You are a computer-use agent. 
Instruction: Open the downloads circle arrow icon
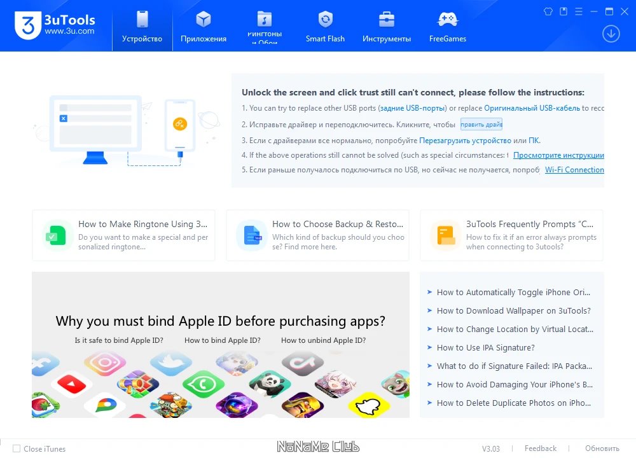tap(611, 34)
